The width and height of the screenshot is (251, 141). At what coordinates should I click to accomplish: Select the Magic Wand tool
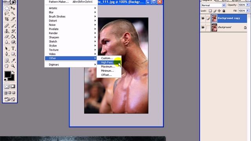pos(13,14)
